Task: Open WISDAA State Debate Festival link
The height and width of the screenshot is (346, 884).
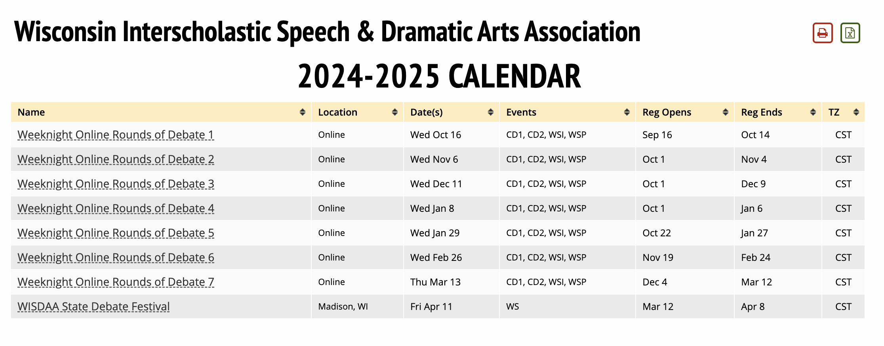Action: [93, 306]
